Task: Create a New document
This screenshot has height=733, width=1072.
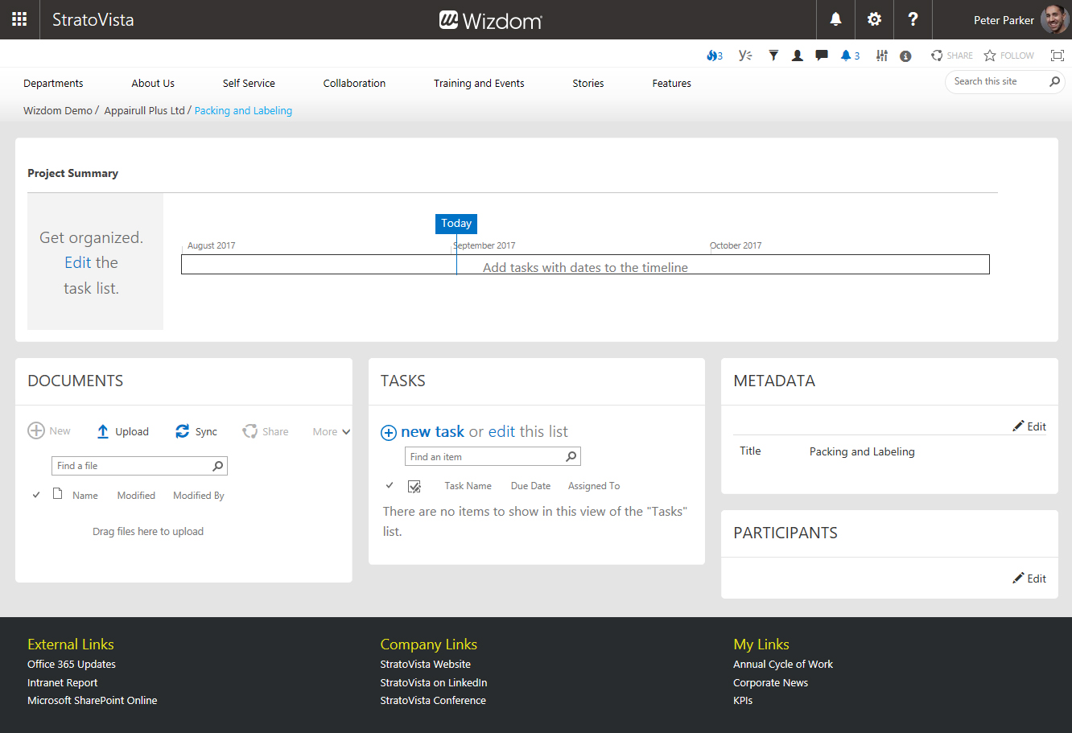Action: (49, 431)
